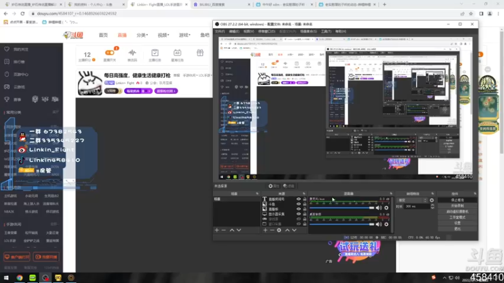This screenshot has height=283, width=504.
Task: Click Start Recording button in OBS
Action: click(x=457, y=206)
